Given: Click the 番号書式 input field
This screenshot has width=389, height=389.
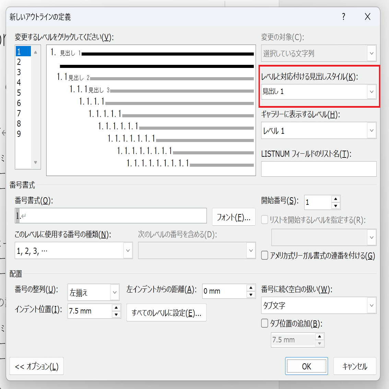Looking at the screenshot, I should coord(110,216).
